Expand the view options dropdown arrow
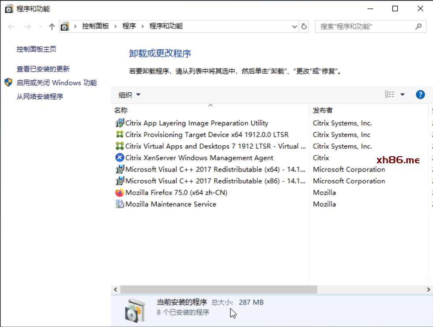This screenshot has height=327, width=433. [402, 94]
